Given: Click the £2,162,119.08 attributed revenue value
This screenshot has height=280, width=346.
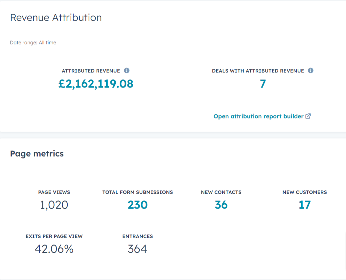Looking at the screenshot, I should click(x=96, y=84).
